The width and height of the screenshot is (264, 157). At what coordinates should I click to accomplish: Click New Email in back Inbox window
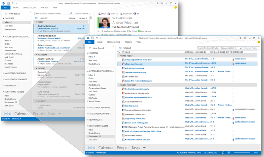pyautogui.click(x=12, y=14)
